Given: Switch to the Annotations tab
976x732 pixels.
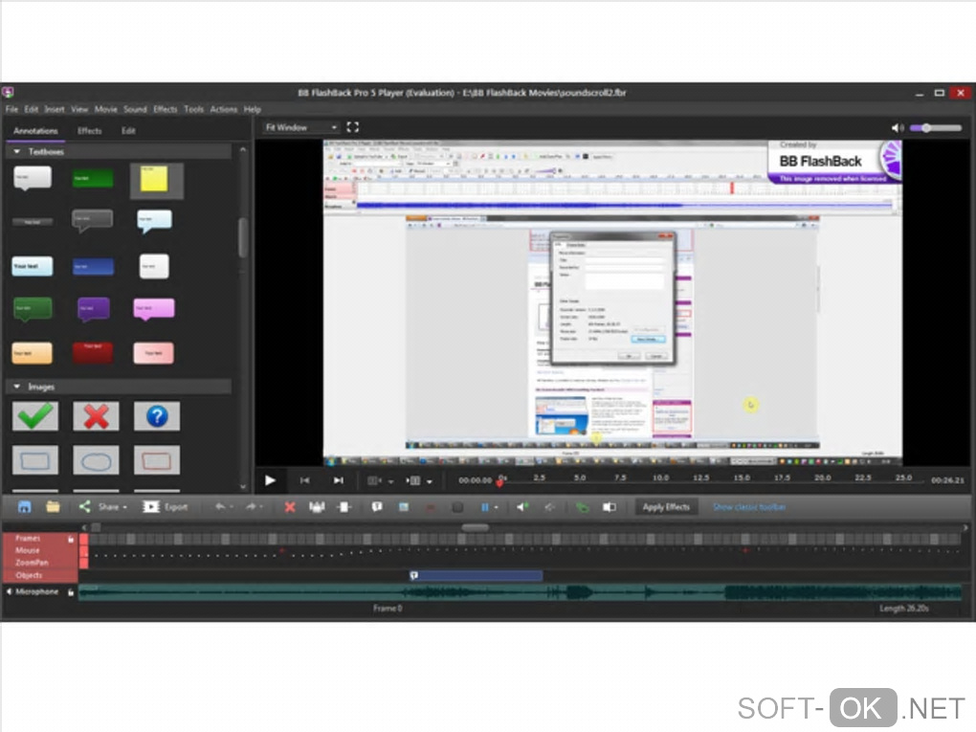Looking at the screenshot, I should coord(35,131).
